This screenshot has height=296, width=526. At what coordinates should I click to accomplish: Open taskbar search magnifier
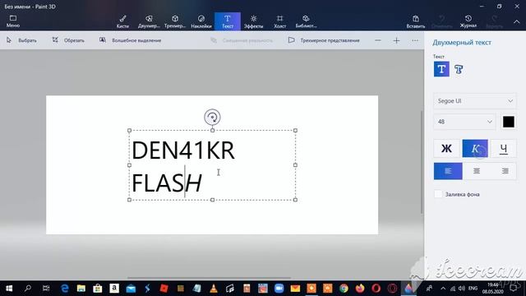28,289
